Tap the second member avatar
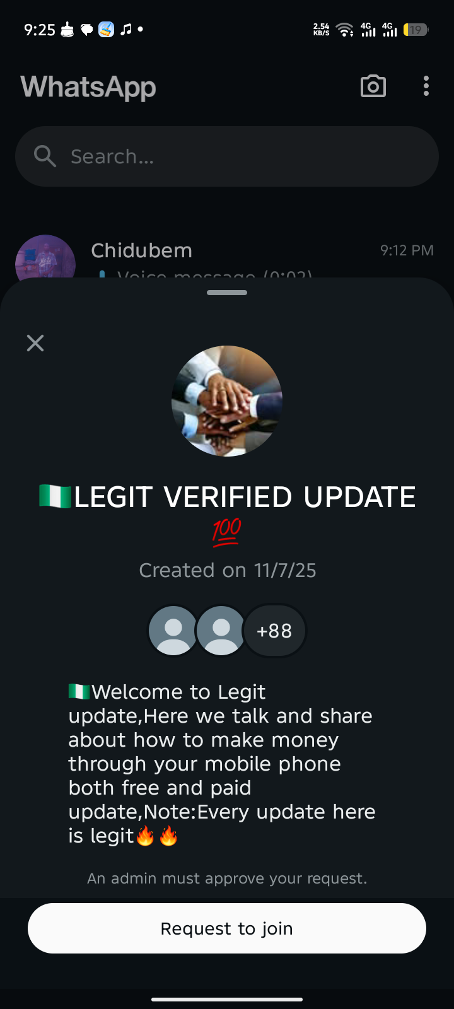The image size is (454, 1009). coord(221,631)
